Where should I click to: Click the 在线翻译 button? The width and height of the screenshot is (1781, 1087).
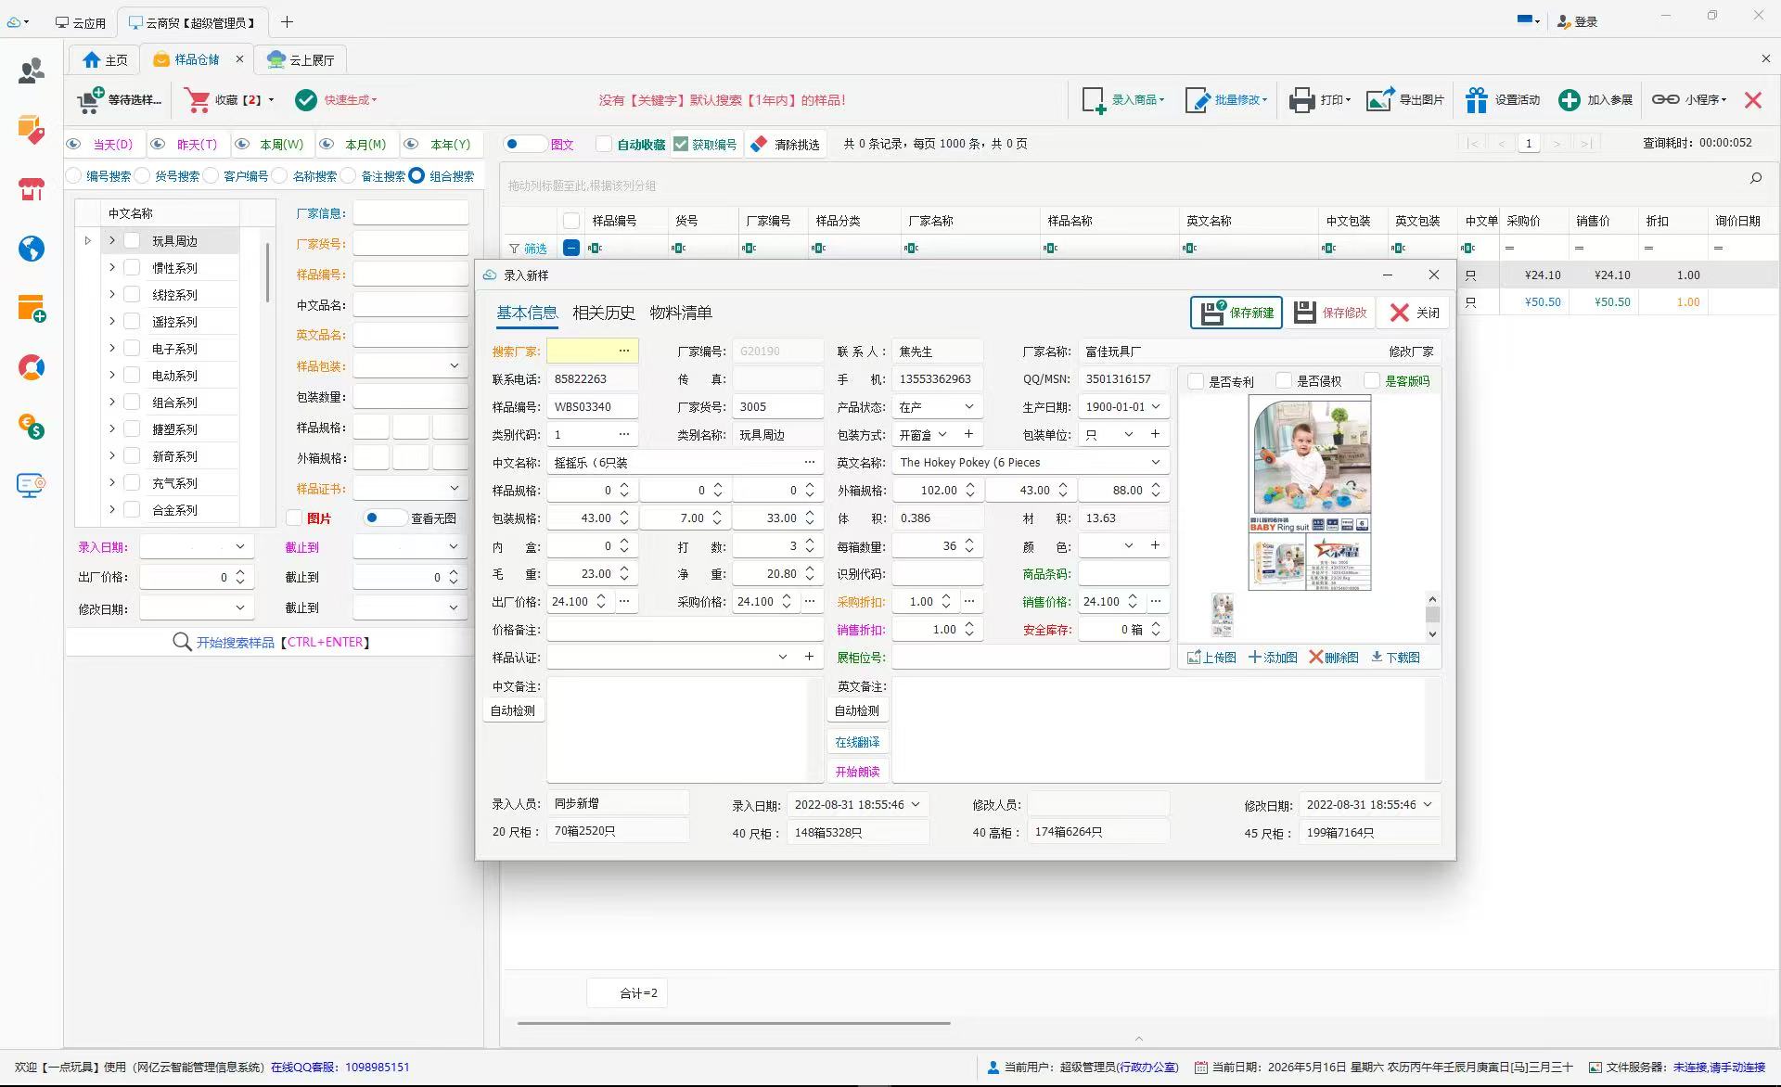[x=857, y=742]
